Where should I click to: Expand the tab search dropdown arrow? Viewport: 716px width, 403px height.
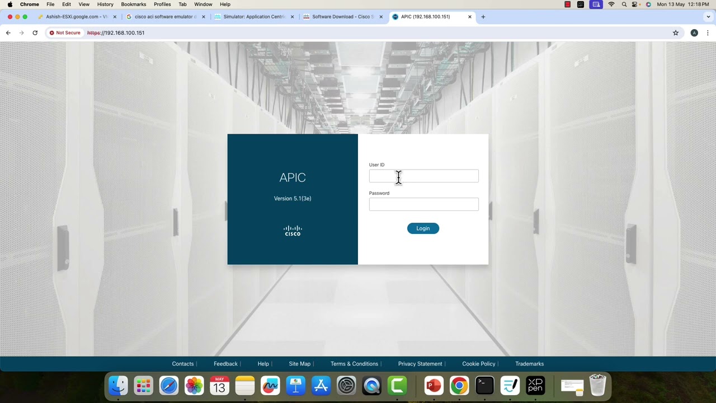pyautogui.click(x=708, y=17)
